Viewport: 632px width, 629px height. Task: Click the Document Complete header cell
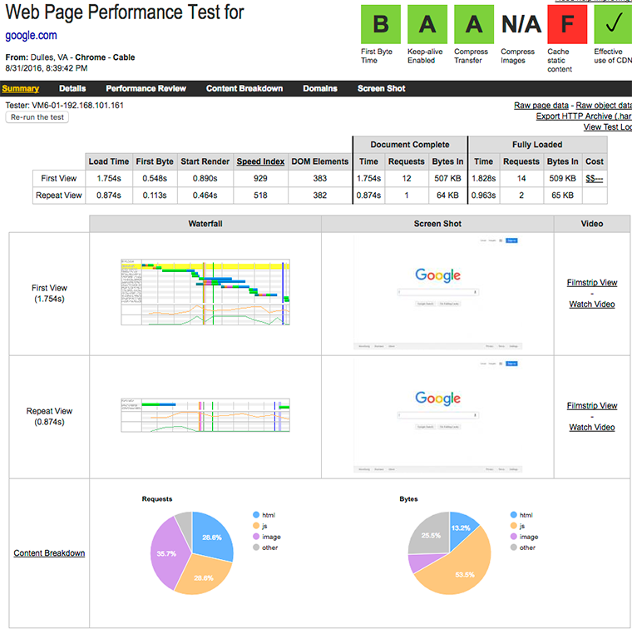click(x=410, y=144)
